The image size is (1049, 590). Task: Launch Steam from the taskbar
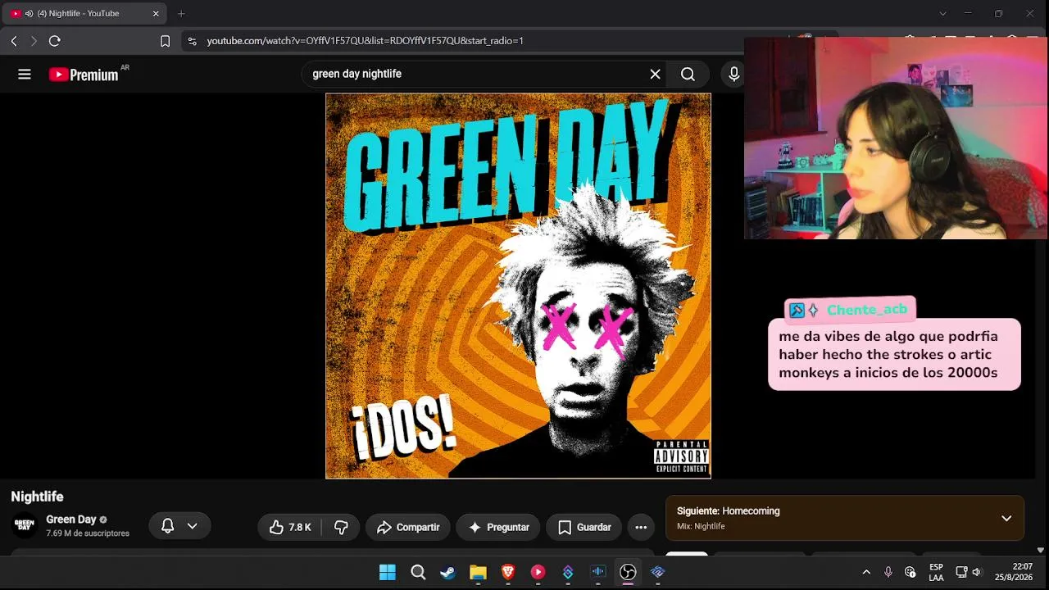447,572
